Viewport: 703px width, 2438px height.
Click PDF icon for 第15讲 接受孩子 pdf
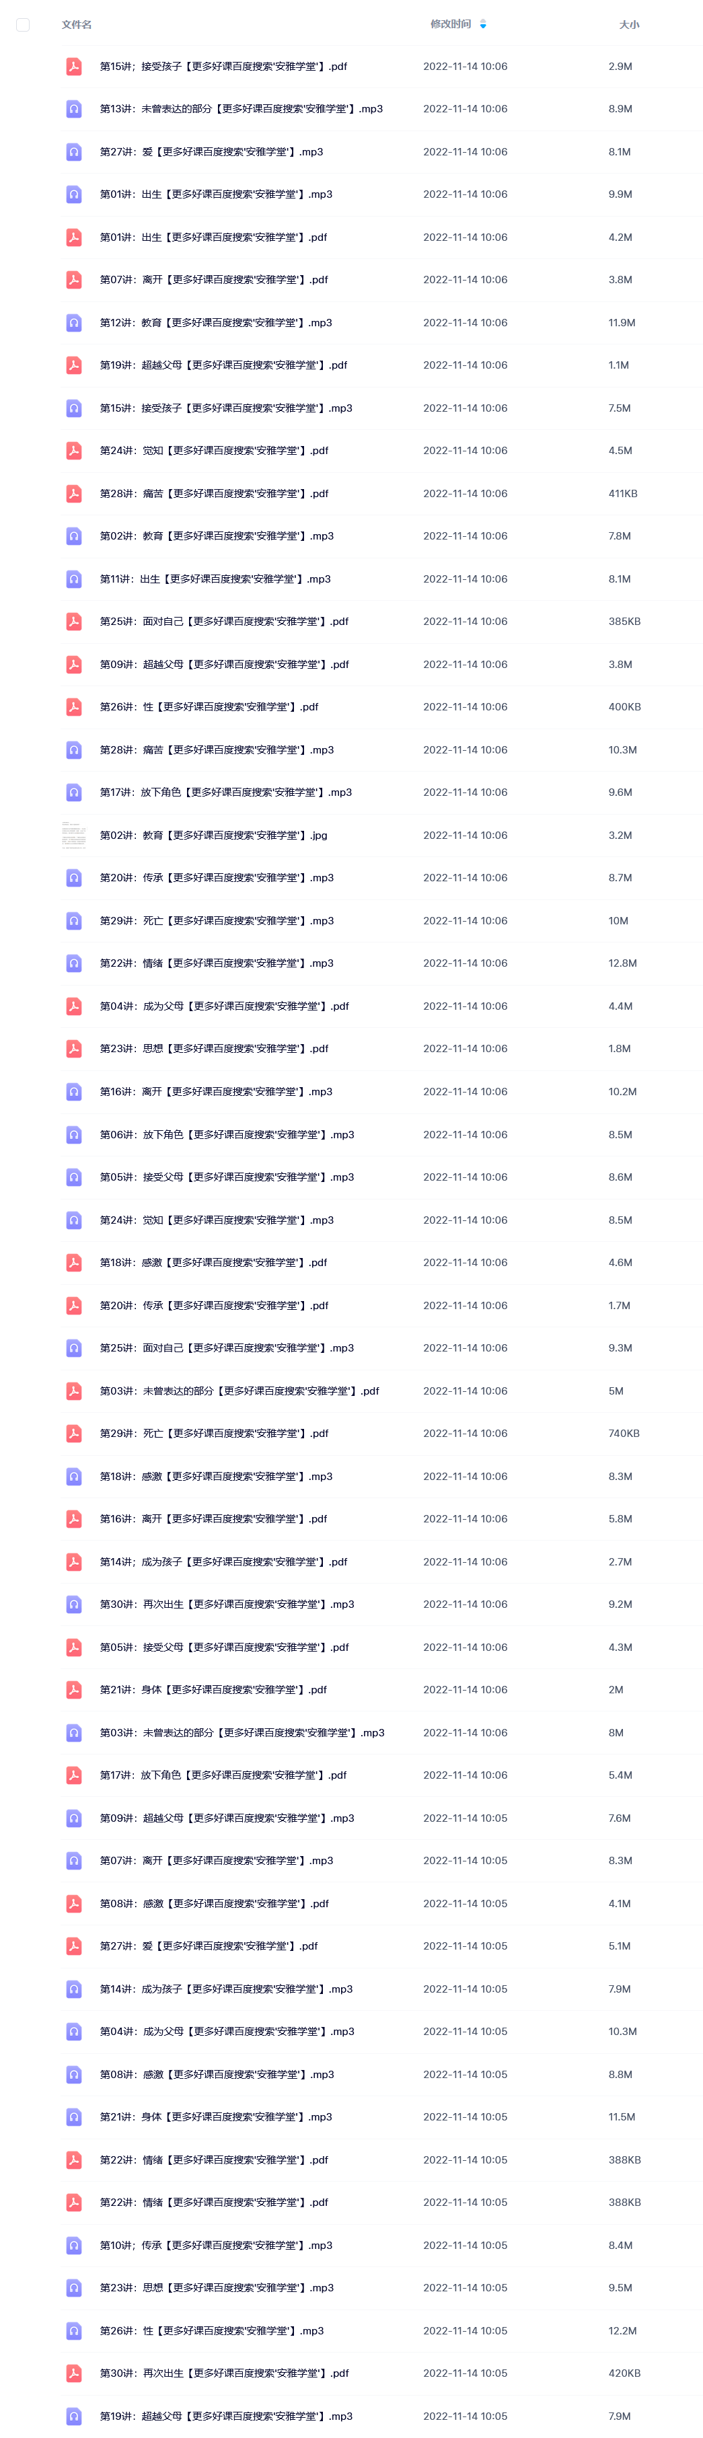coord(74,66)
